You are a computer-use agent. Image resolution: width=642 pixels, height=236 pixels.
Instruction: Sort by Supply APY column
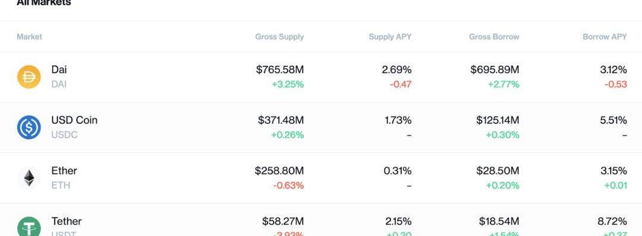(390, 37)
